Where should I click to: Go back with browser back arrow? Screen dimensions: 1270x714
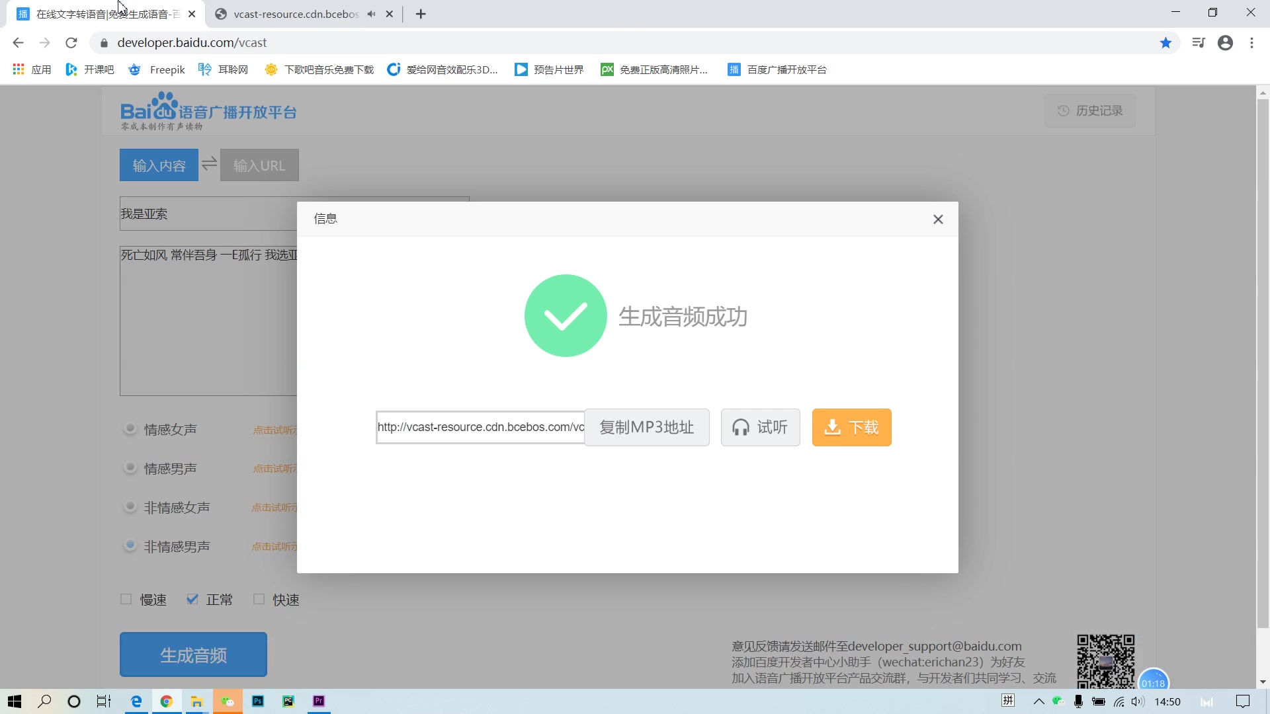click(18, 42)
